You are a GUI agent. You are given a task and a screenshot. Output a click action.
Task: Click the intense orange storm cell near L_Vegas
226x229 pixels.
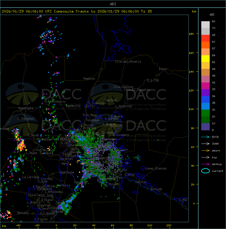[x=21, y=145]
